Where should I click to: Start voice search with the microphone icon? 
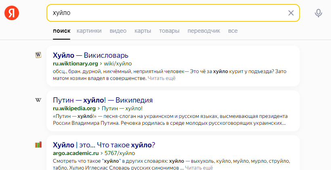[x=318, y=13]
